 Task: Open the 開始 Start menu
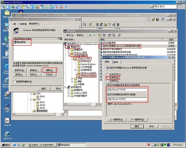pyautogui.click(x=6, y=145)
